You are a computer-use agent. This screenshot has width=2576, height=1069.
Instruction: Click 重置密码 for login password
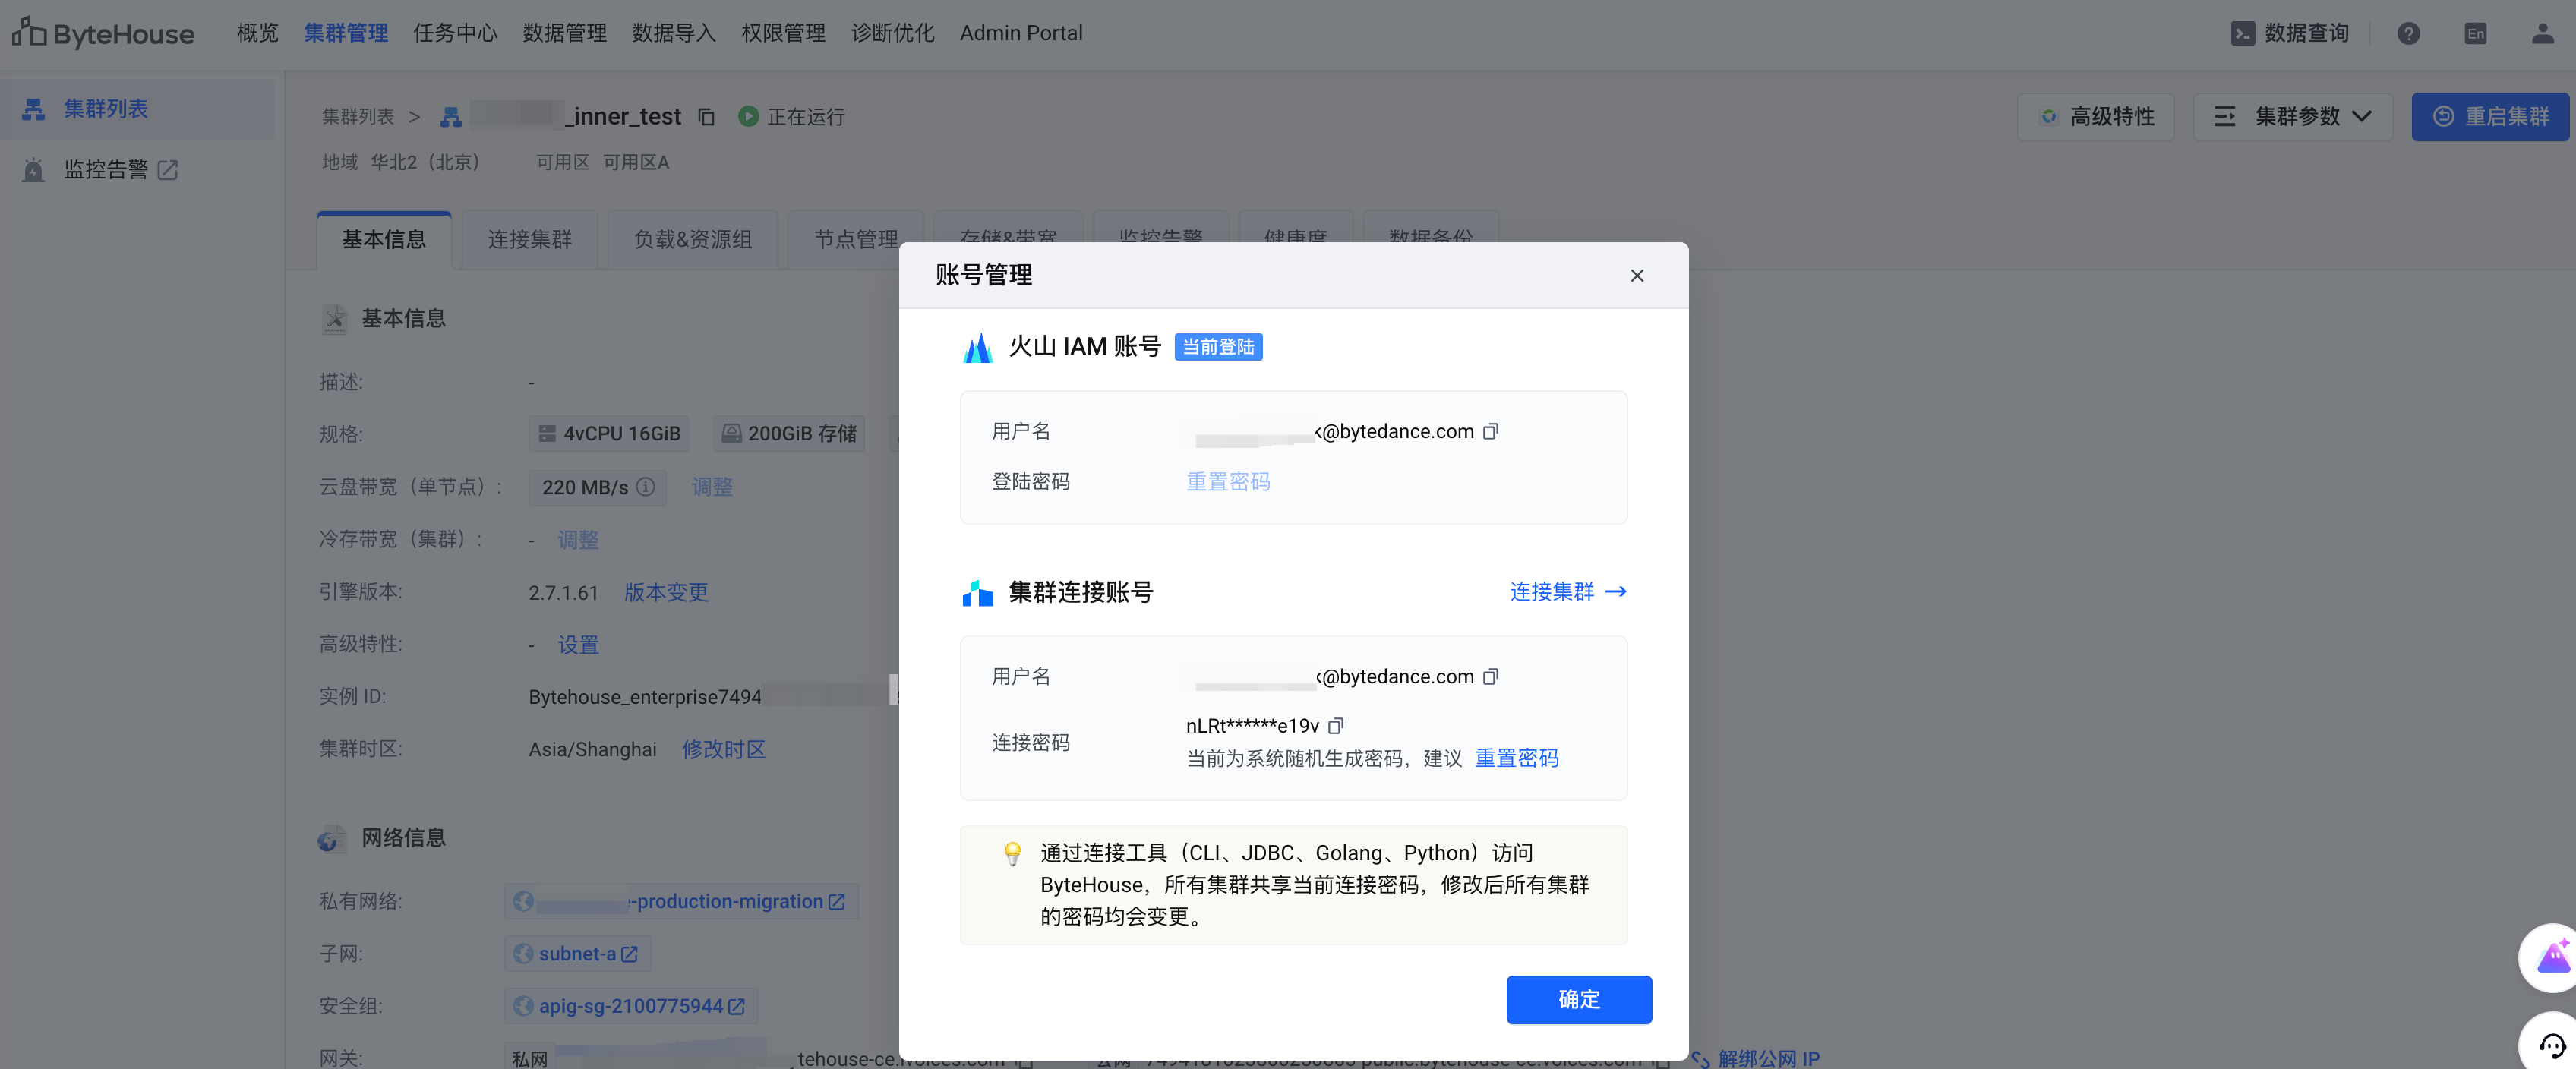pos(1228,482)
